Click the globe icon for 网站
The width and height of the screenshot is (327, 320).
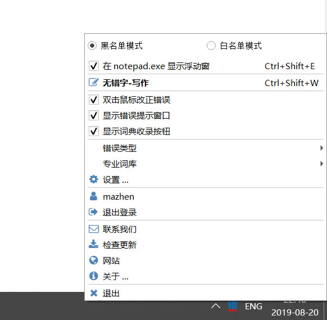[93, 260]
